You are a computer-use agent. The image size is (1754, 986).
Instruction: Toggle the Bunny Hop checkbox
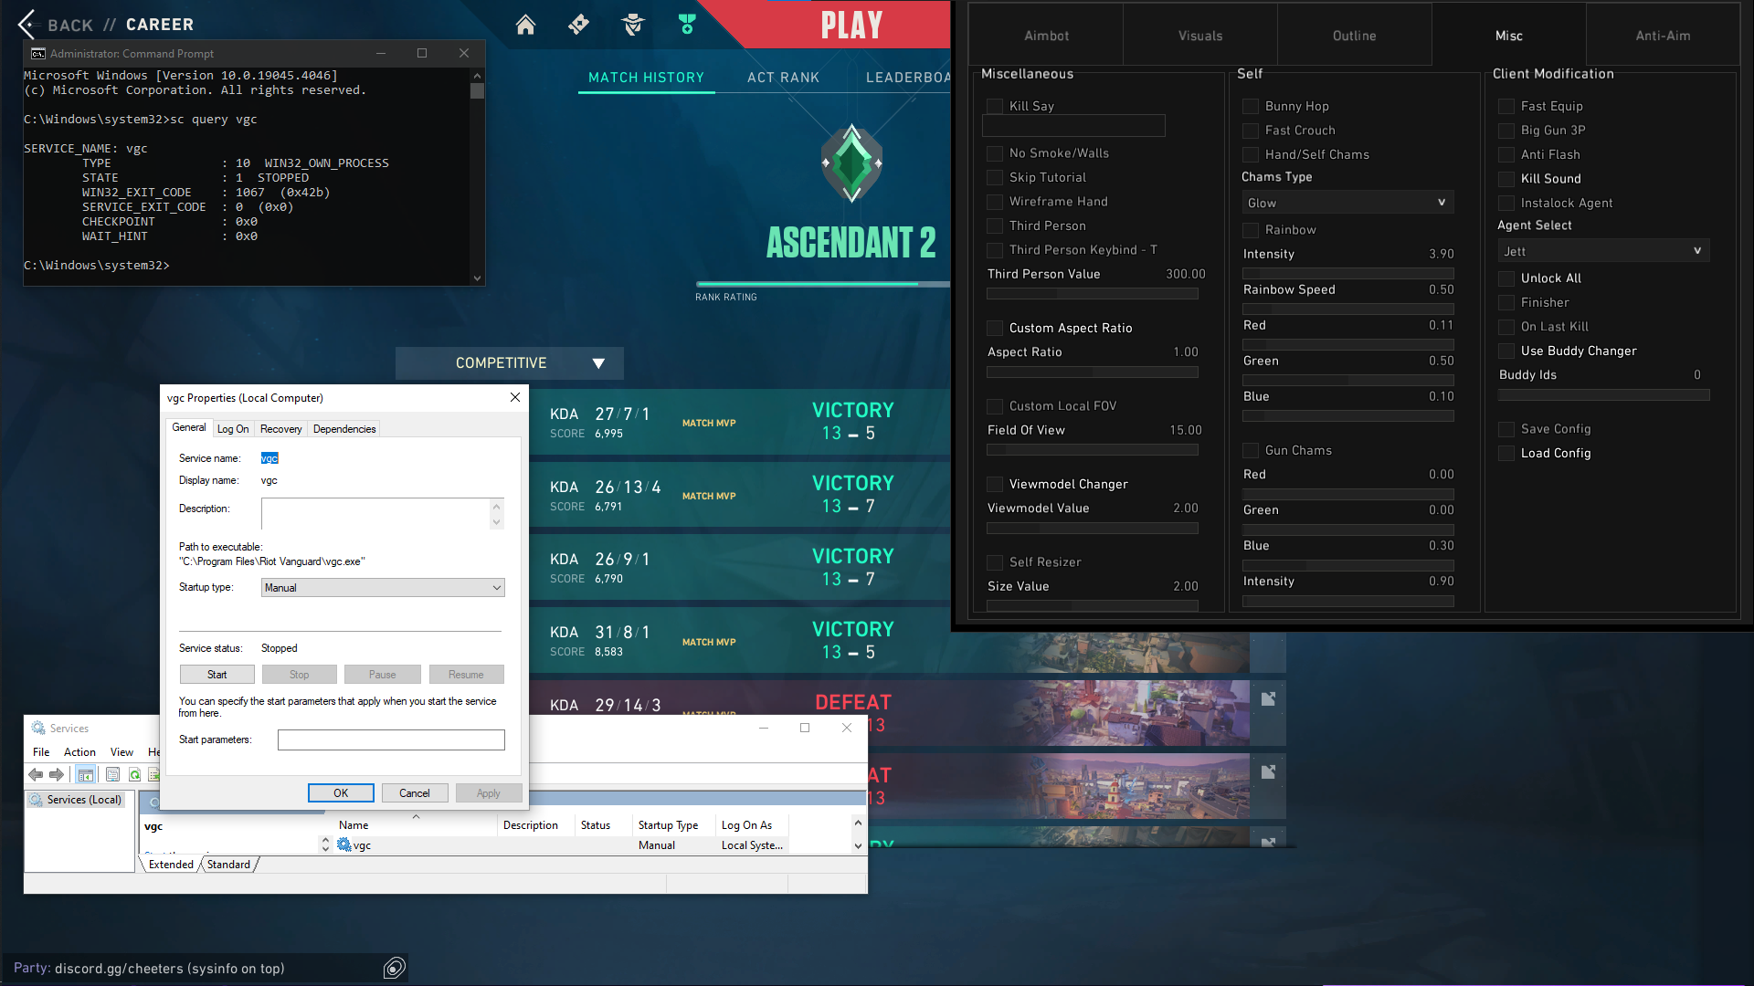coord(1251,106)
